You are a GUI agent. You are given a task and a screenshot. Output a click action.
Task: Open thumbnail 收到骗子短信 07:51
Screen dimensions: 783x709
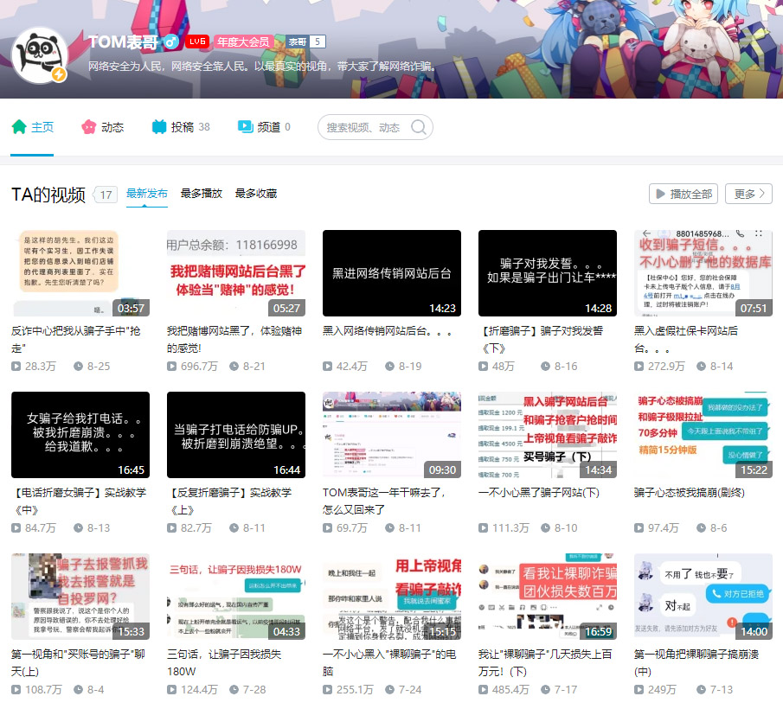pyautogui.click(x=703, y=273)
